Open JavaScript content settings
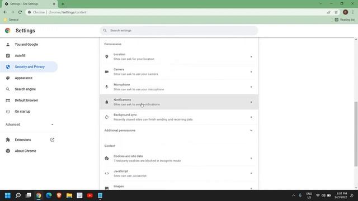Image resolution: width=358 pixels, height=201 pixels. tap(179, 173)
